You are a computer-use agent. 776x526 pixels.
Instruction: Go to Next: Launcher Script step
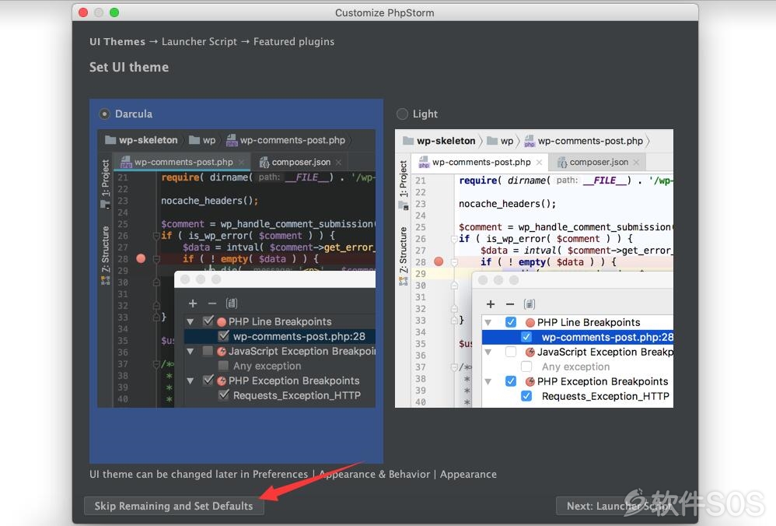click(619, 506)
